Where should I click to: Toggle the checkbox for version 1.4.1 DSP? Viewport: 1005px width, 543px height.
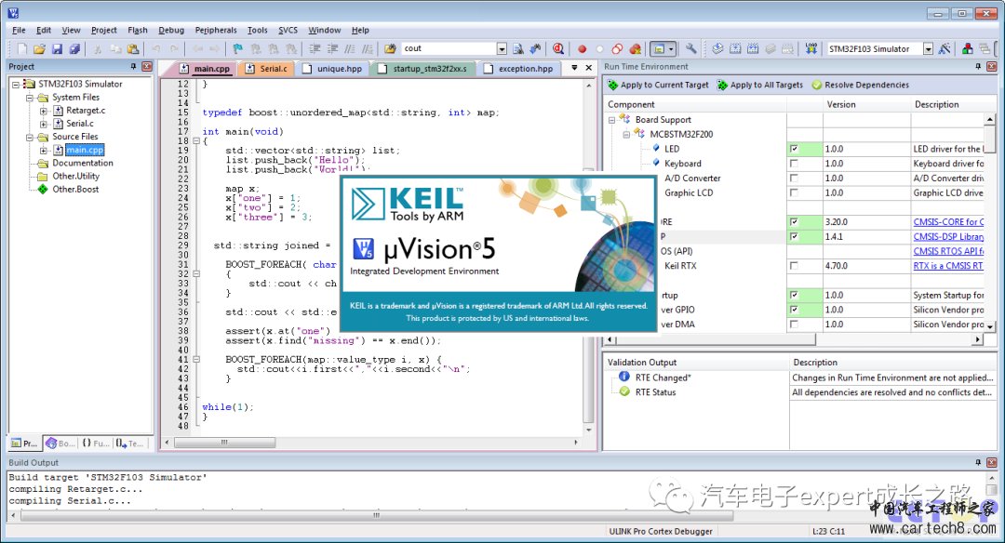click(x=794, y=236)
